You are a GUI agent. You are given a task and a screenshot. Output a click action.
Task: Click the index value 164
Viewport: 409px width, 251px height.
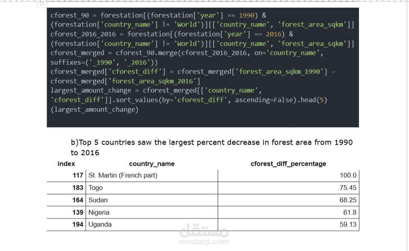point(78,200)
